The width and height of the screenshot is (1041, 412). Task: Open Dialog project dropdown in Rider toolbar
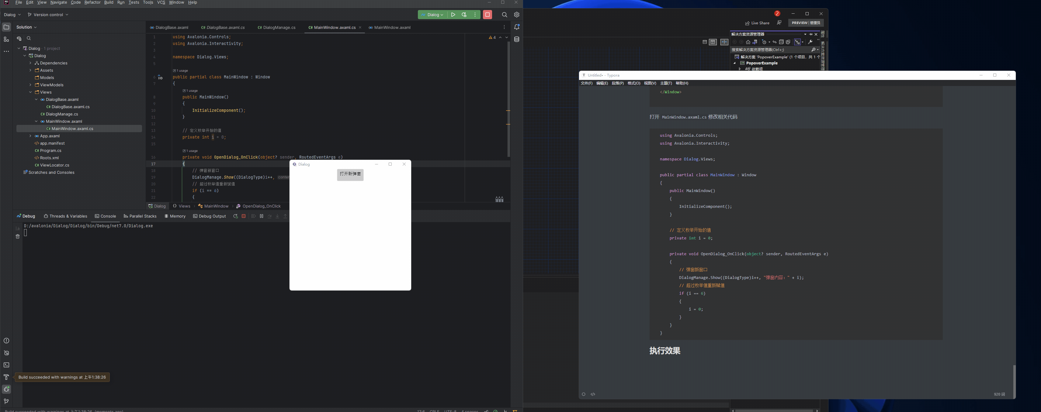(12, 15)
